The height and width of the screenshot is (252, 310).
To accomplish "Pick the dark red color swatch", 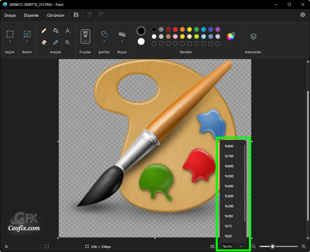I will [168, 29].
